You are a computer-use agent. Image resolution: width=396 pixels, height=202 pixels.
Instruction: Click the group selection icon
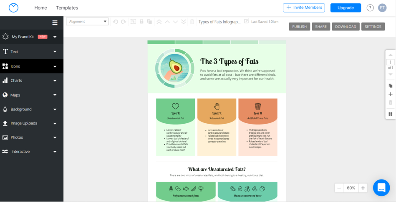tap(133, 22)
